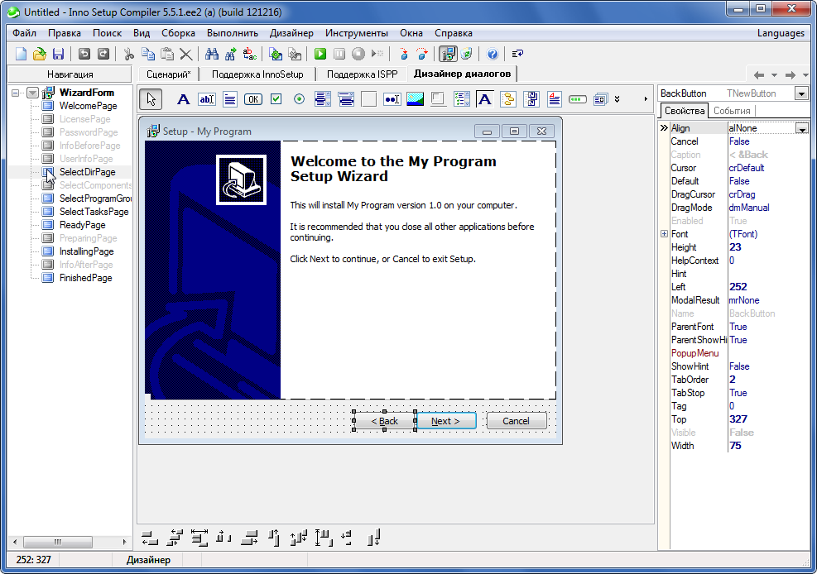Open the Дизайнер menu

(x=291, y=33)
